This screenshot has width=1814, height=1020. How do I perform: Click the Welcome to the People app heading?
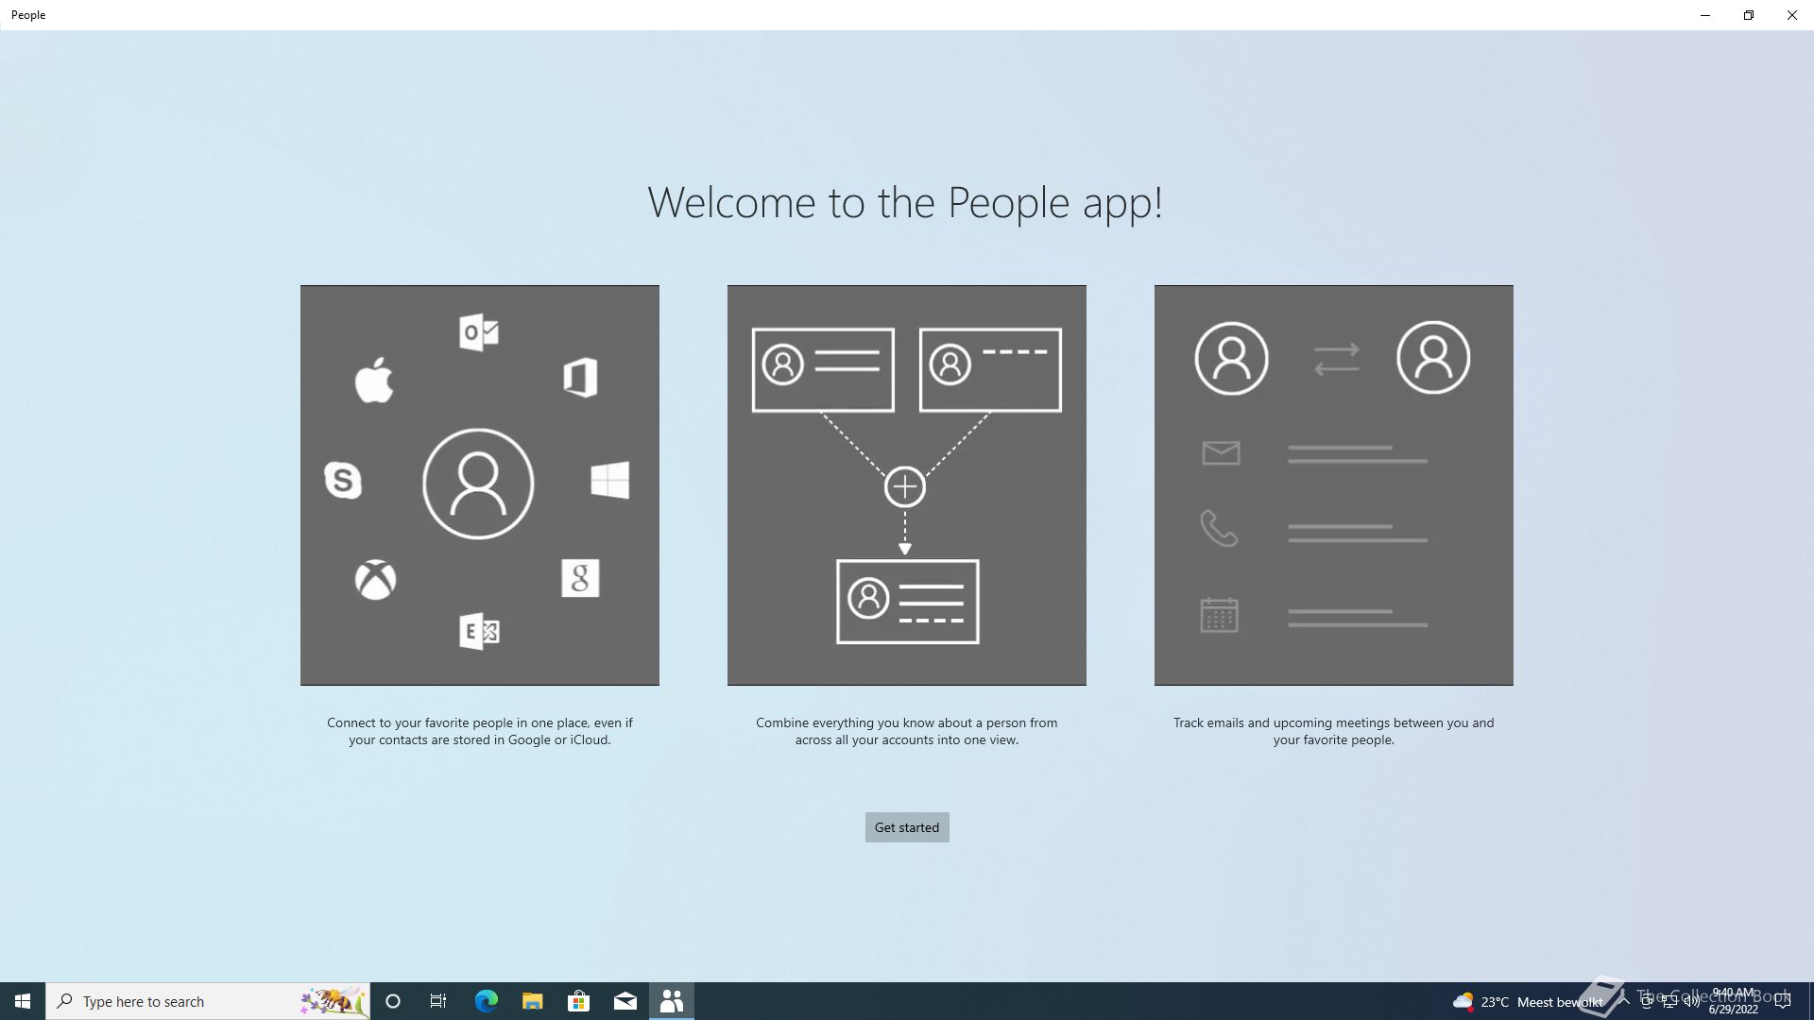[x=905, y=203]
